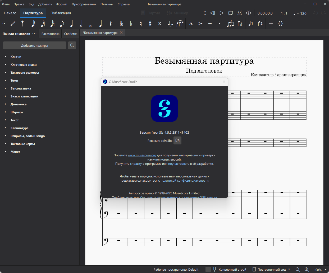329x273 pixels.
Task: Open playback settings gear
Action: point(249,13)
